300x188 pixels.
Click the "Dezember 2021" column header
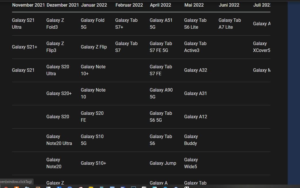pyautogui.click(x=63, y=5)
